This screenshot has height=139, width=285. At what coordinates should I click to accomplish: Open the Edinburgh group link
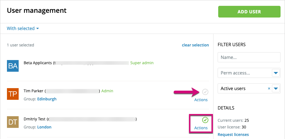tap(47, 99)
